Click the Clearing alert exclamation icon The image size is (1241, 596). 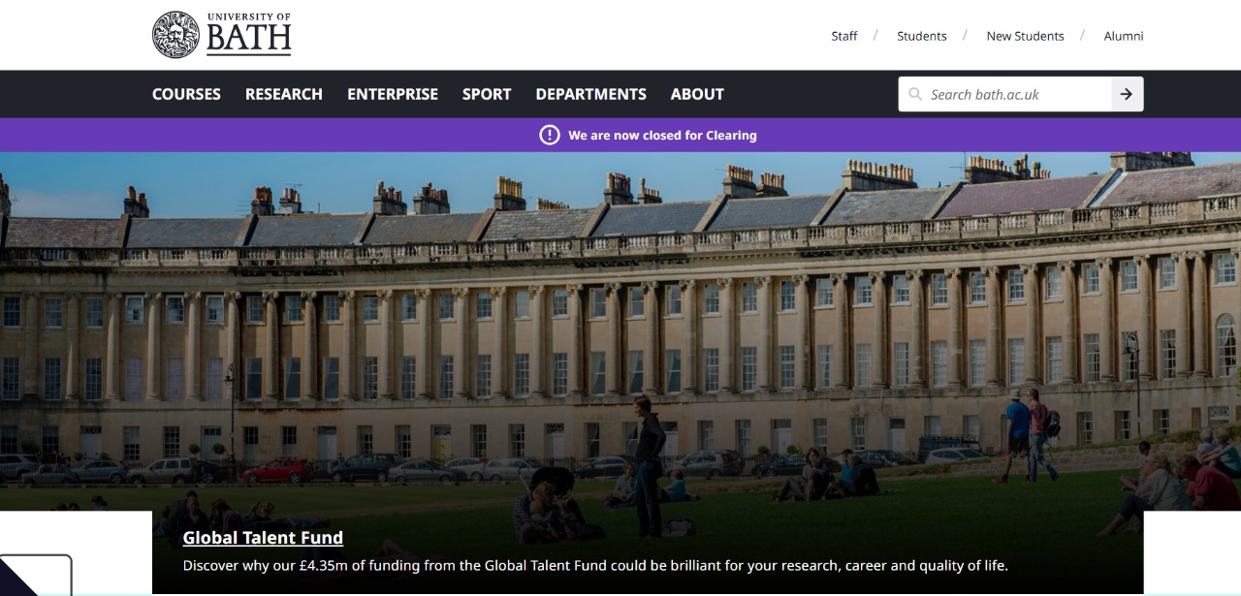tap(550, 135)
